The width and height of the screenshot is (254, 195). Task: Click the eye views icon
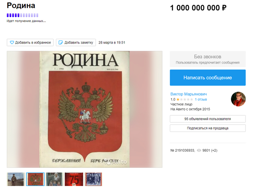tap(199, 150)
